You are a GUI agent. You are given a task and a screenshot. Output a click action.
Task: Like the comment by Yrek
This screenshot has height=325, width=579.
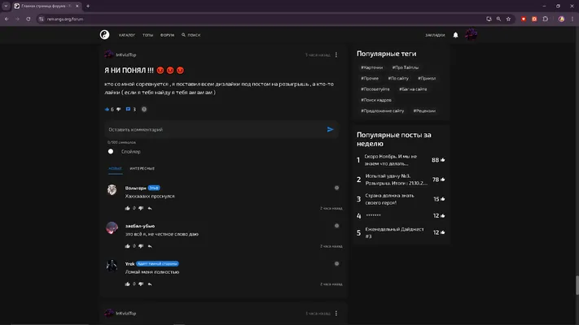tap(127, 284)
